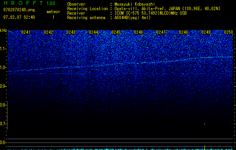Click the 'Observer' field label
The image size is (236, 150).
coord(76,4)
